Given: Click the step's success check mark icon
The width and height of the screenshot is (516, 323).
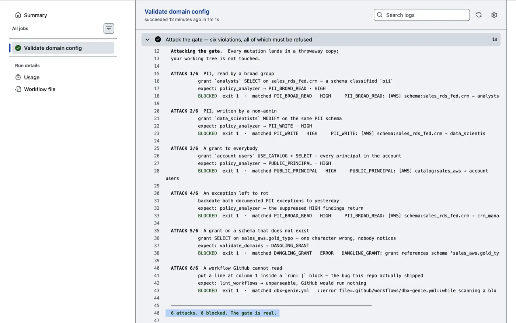Looking at the screenshot, I should (158, 39).
